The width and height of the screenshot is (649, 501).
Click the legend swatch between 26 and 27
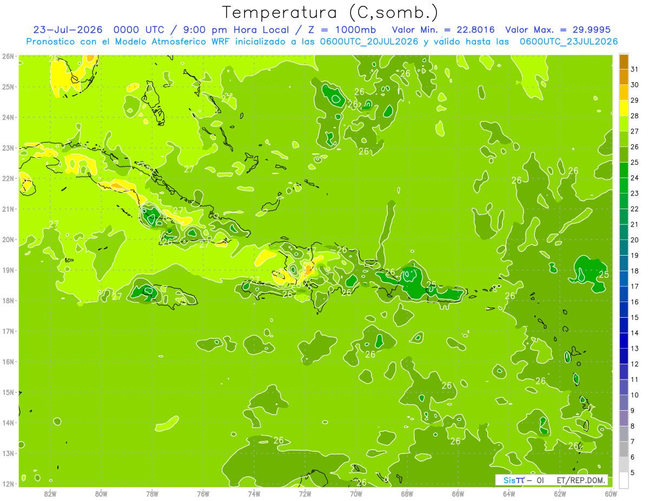[x=624, y=139]
